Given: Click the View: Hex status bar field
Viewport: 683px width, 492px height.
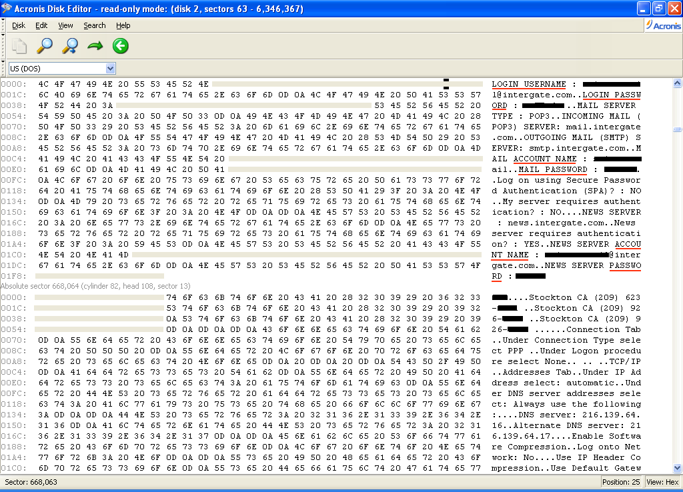Looking at the screenshot, I should click(x=662, y=481).
